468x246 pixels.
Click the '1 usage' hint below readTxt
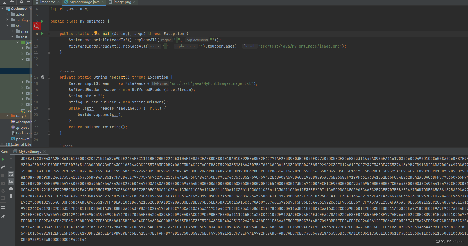pos(66,146)
